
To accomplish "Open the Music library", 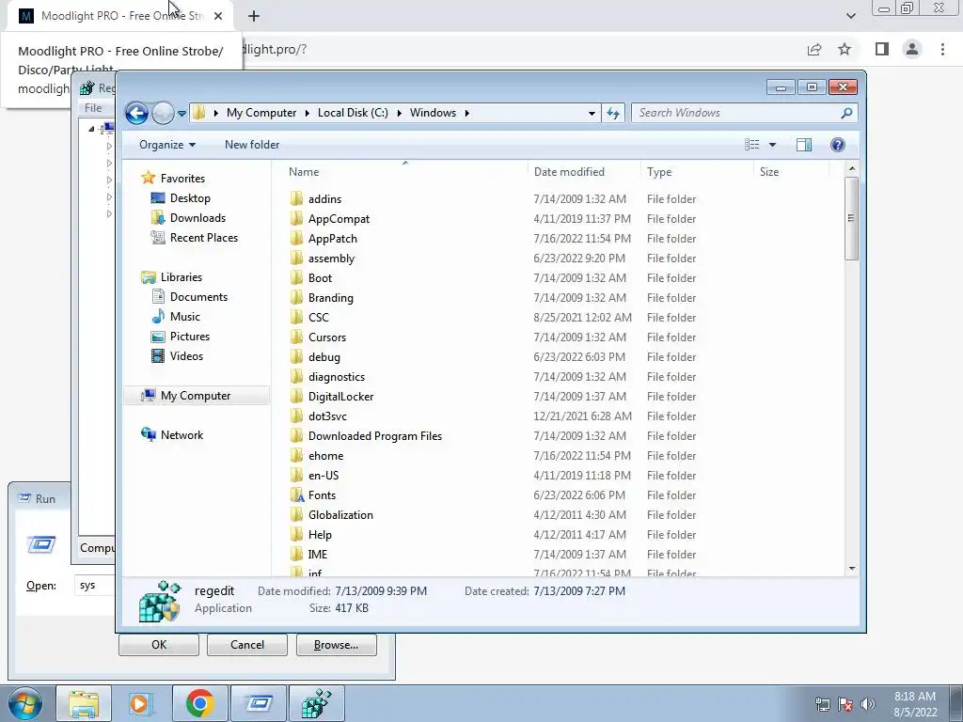I will [185, 317].
